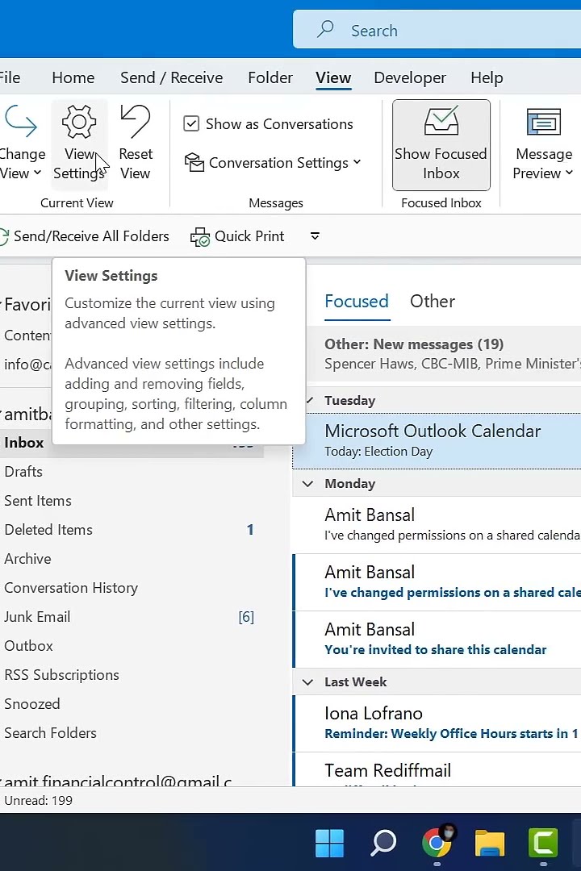Switch to the Other inbox tab
The image size is (581, 871).
432,301
